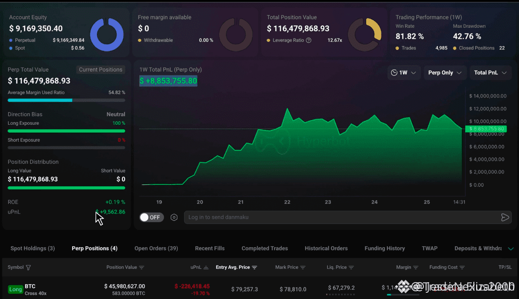
Task: Click the BTC position value $45,980,627.00
Action: 124,286
